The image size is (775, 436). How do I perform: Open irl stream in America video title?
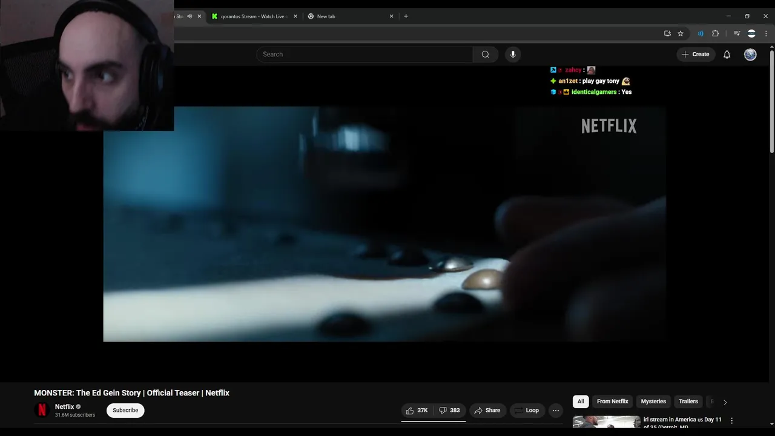pos(682,423)
